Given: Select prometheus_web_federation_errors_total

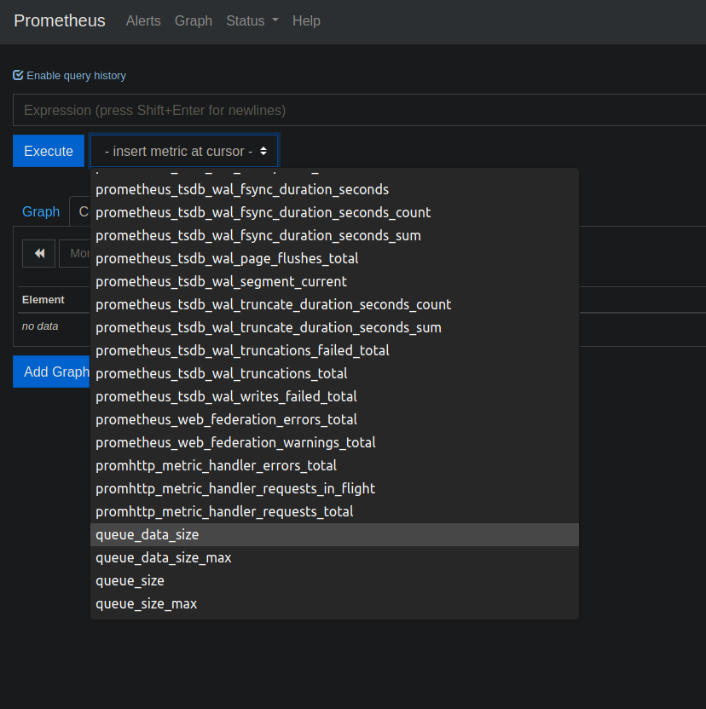Looking at the screenshot, I should tap(334, 419).
